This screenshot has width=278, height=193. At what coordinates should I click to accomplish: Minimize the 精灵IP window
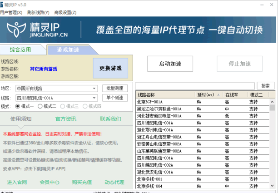pos(262,5)
